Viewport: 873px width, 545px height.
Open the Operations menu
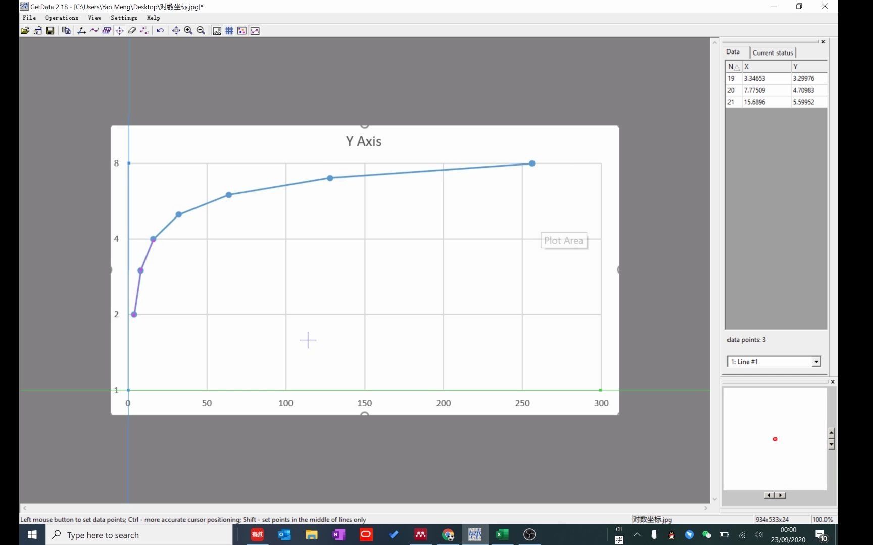click(x=62, y=18)
